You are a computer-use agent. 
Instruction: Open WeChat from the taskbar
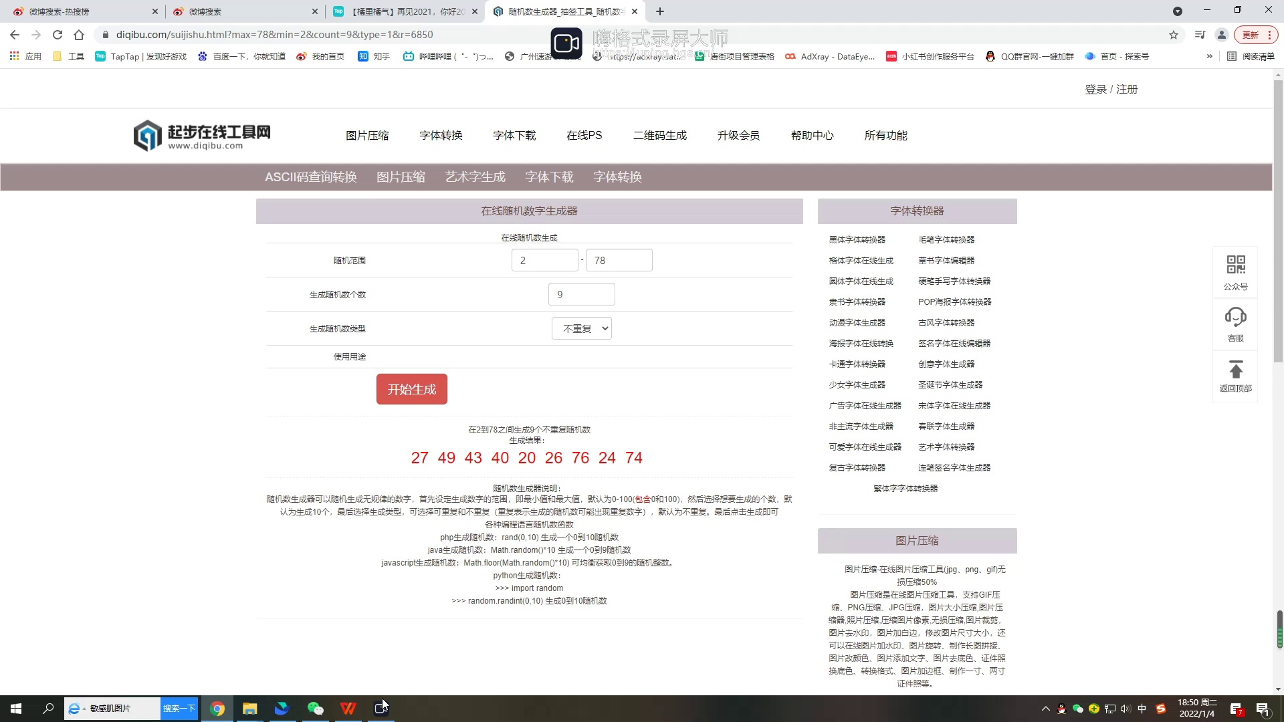(x=315, y=708)
